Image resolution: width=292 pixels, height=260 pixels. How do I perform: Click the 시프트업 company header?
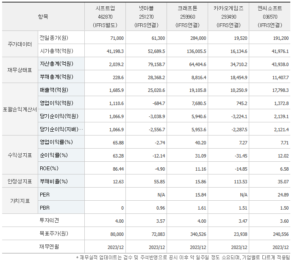(x=105, y=17)
